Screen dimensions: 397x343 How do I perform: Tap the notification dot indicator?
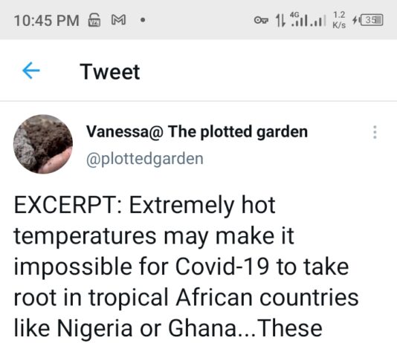point(143,20)
